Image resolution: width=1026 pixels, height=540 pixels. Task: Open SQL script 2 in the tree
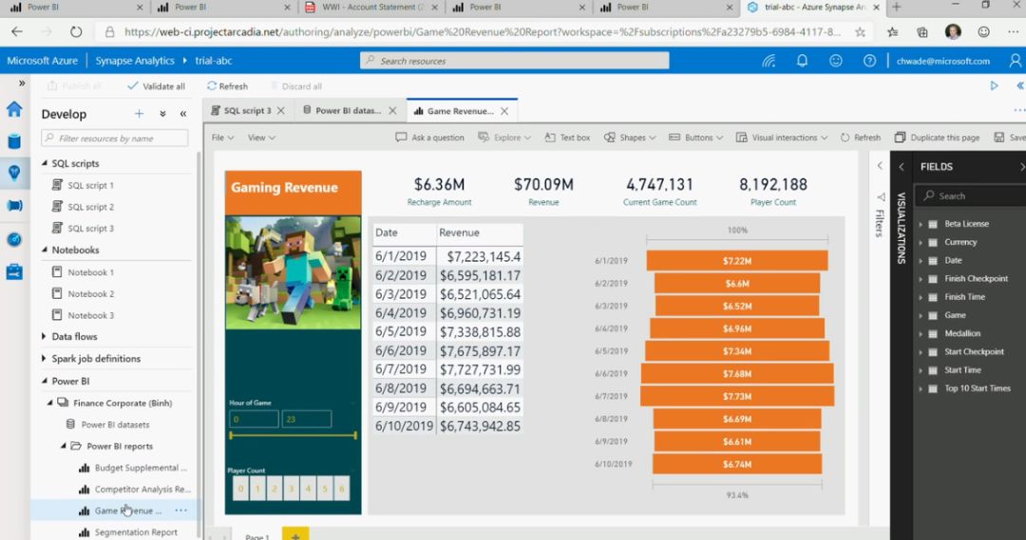click(x=90, y=207)
